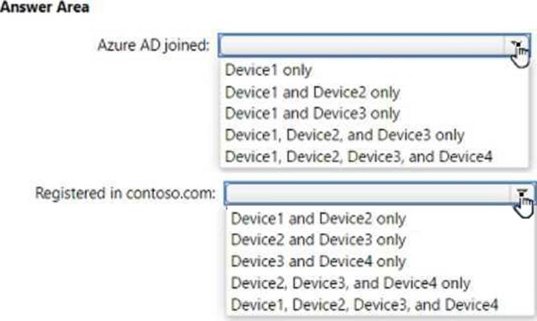This screenshot has width=537, height=321.
Task: Pick 'Device2 and Device3 only' option
Action: click(318, 240)
